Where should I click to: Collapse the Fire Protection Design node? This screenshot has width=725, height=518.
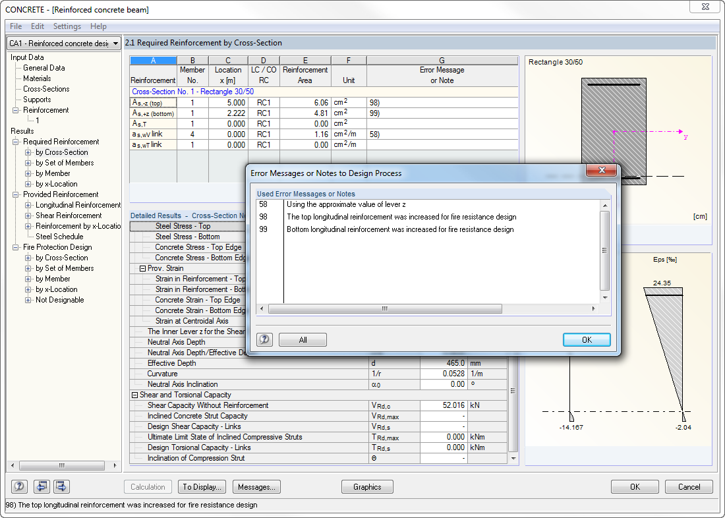click(15, 247)
